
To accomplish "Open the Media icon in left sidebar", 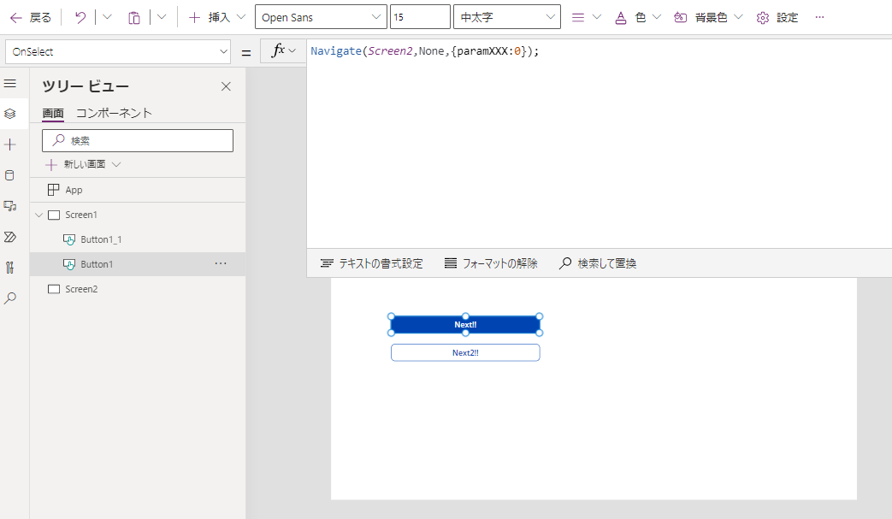I will pyautogui.click(x=10, y=206).
